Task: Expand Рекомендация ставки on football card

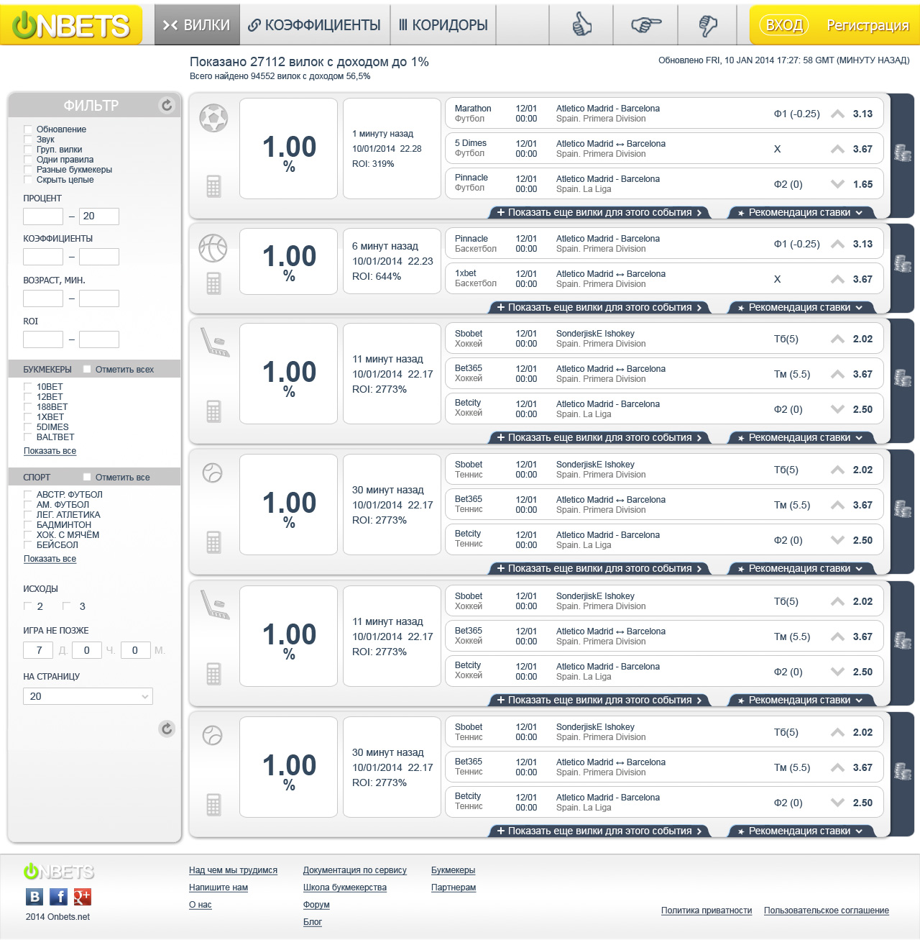Action: (801, 212)
